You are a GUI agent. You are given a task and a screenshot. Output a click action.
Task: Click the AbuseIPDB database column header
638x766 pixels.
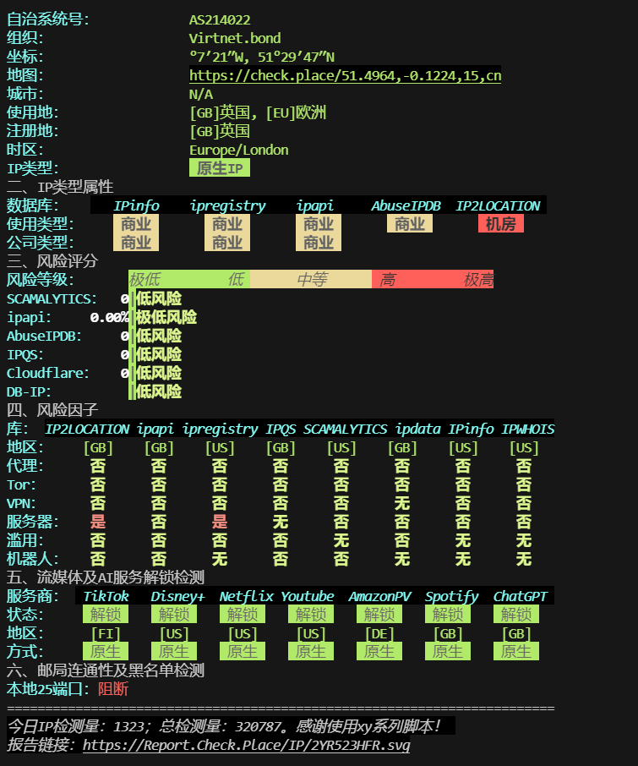(406, 205)
